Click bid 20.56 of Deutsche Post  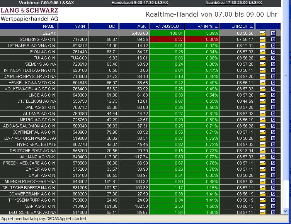112,151
